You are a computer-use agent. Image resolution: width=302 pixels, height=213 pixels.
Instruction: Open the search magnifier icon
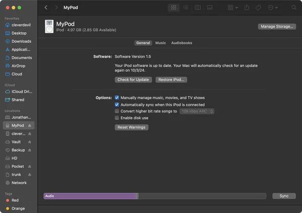pyautogui.click(x=294, y=8)
